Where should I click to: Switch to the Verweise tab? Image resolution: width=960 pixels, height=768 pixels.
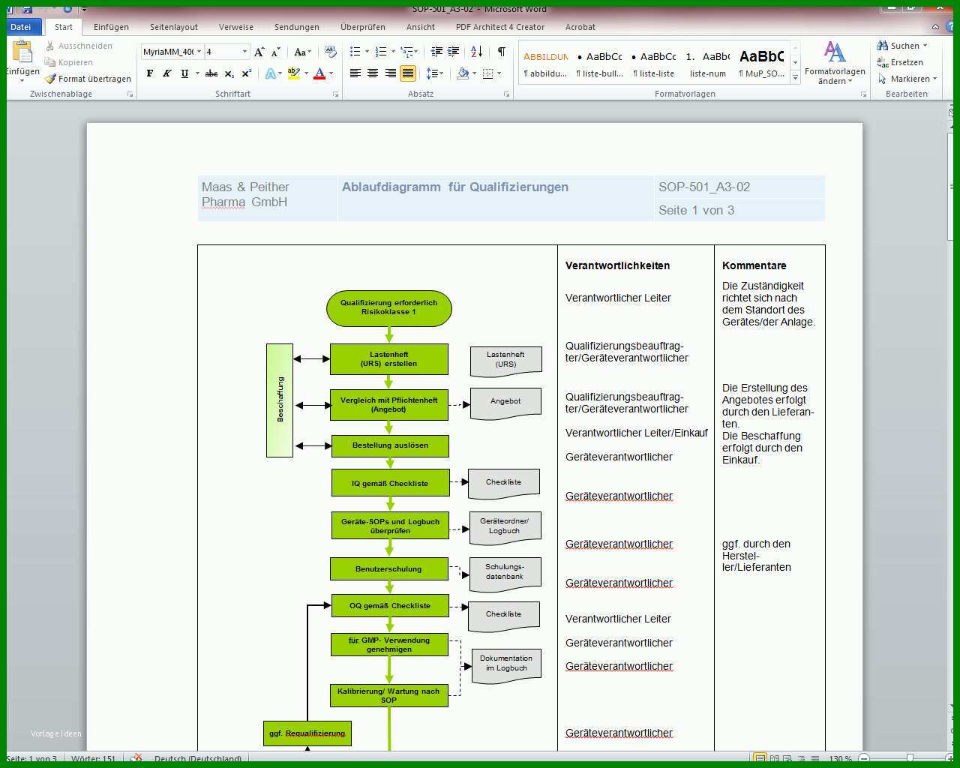click(x=236, y=27)
